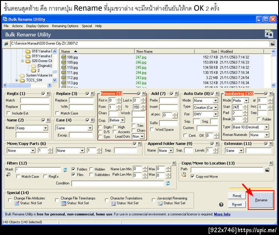Click the Rename button
Viewport: 279px width, 235px height.
click(261, 200)
